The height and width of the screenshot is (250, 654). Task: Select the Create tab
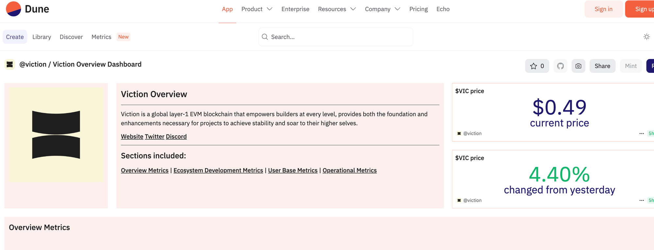point(15,37)
